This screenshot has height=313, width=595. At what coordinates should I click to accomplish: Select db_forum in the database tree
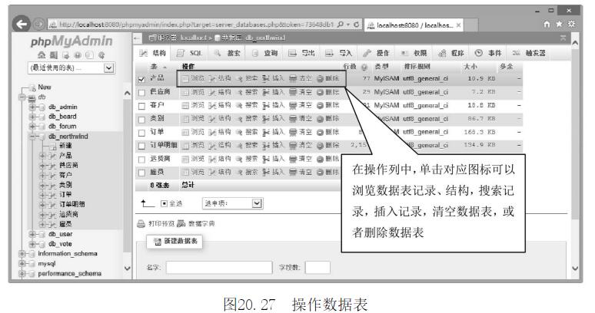[63, 126]
